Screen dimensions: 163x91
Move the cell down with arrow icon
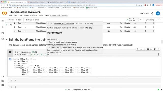141,49
